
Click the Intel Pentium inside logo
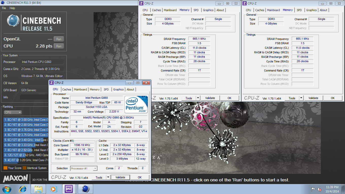pos(136,104)
